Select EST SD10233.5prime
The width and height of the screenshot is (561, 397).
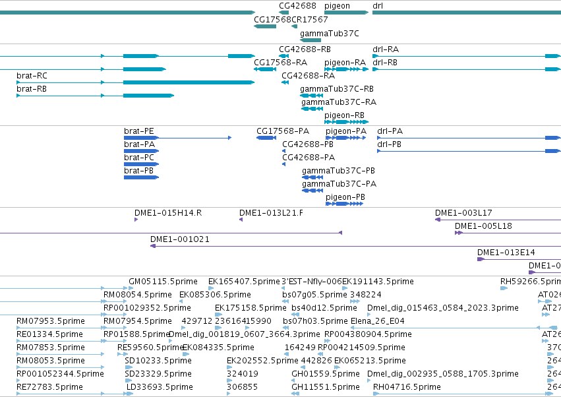(x=158, y=361)
